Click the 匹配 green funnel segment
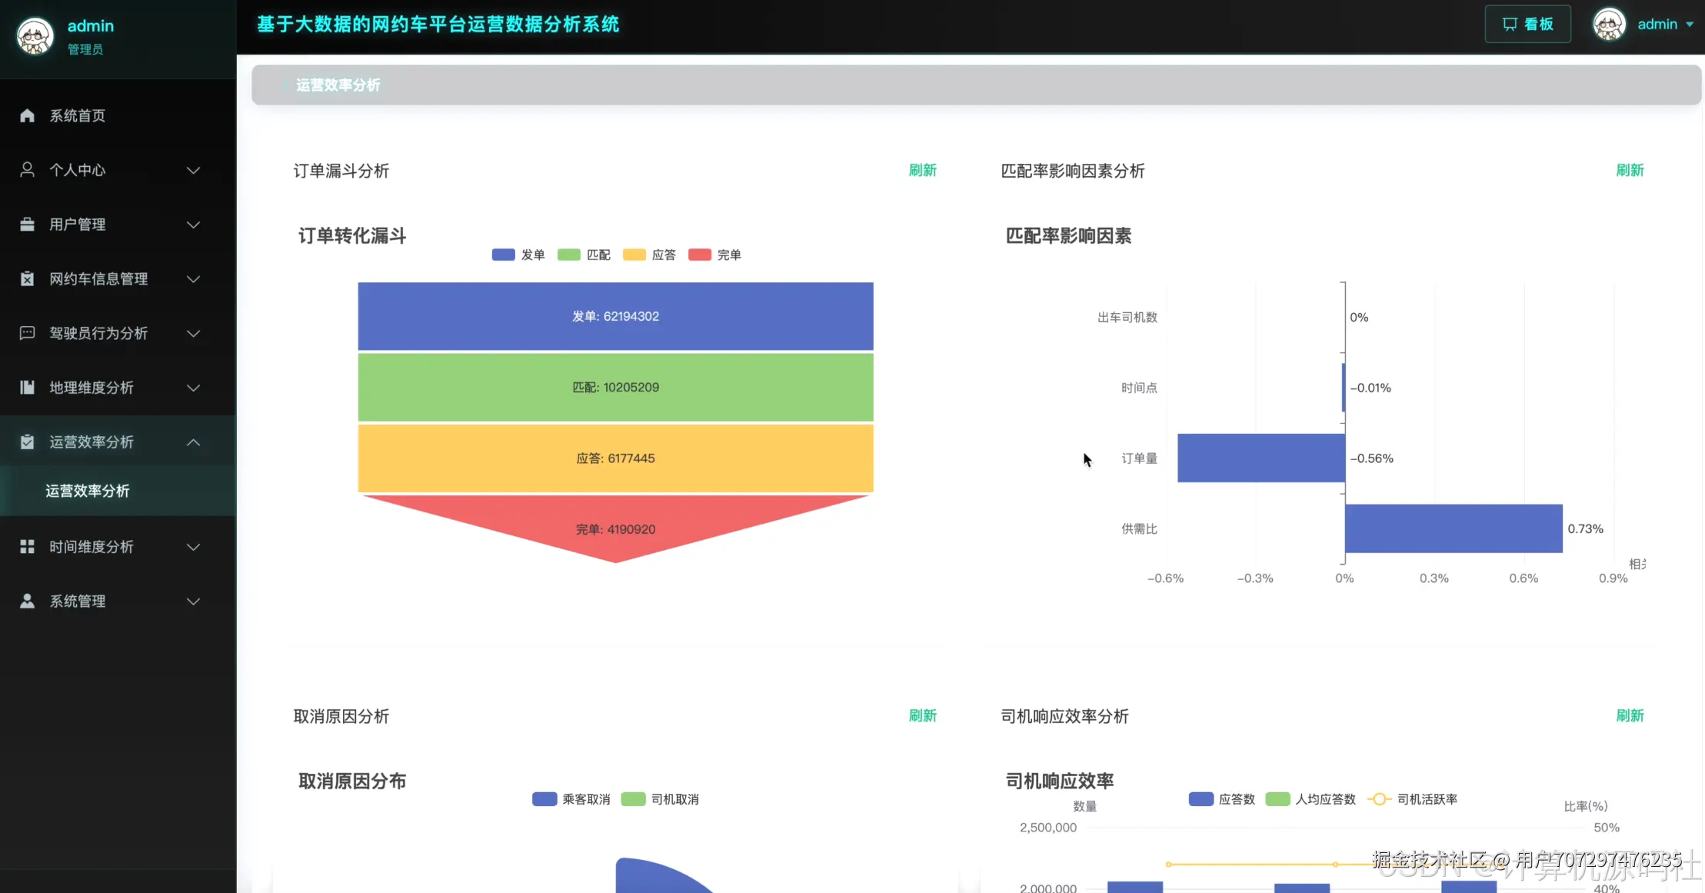The width and height of the screenshot is (1705, 893). [x=615, y=388]
